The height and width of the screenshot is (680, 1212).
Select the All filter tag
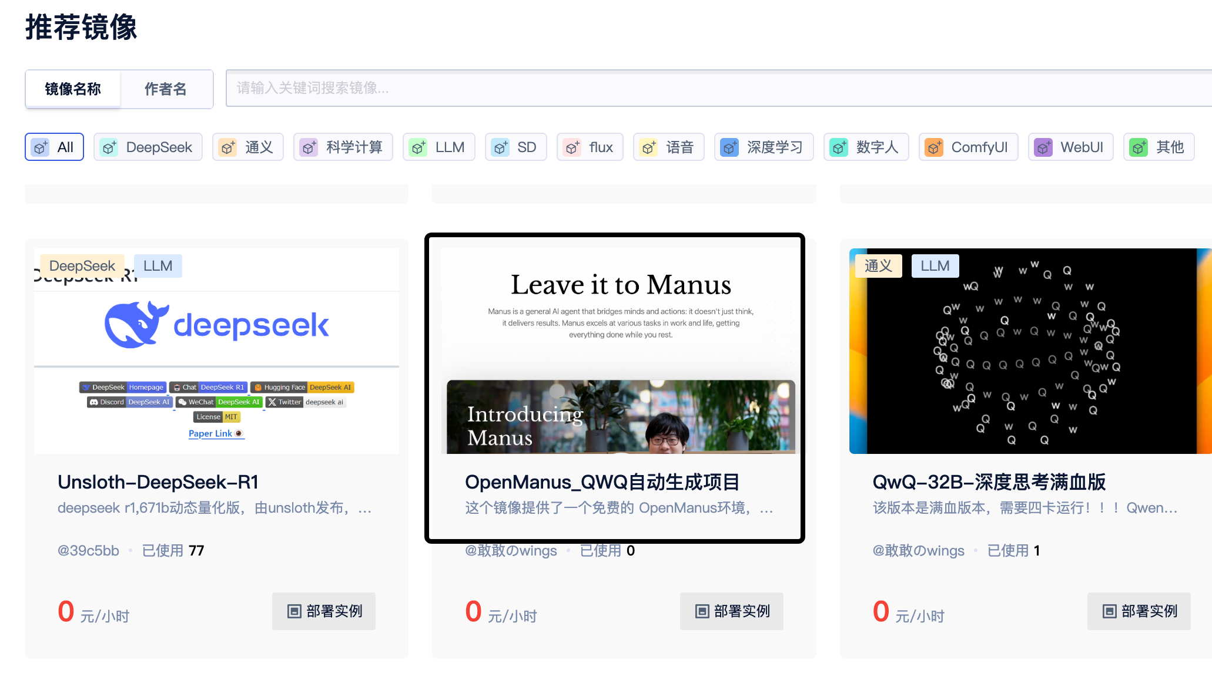pos(54,147)
